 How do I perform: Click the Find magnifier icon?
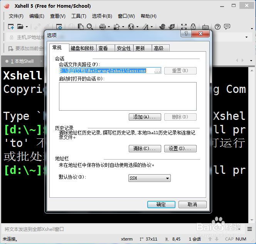click(x=90, y=27)
